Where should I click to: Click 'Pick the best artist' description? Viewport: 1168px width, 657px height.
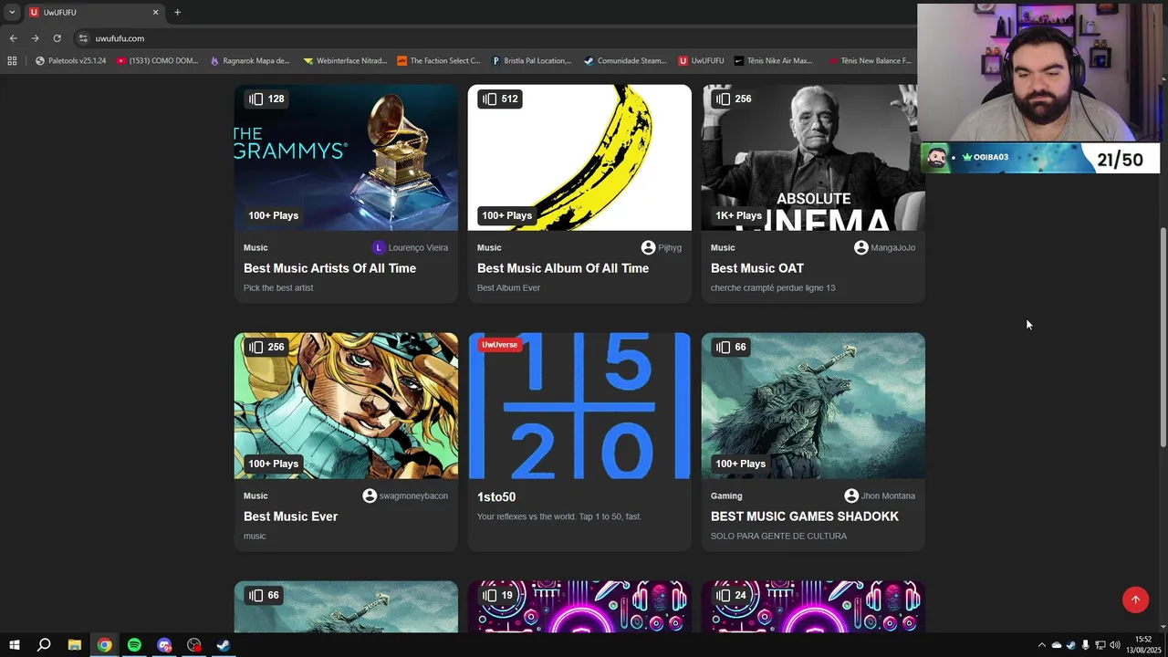(278, 287)
